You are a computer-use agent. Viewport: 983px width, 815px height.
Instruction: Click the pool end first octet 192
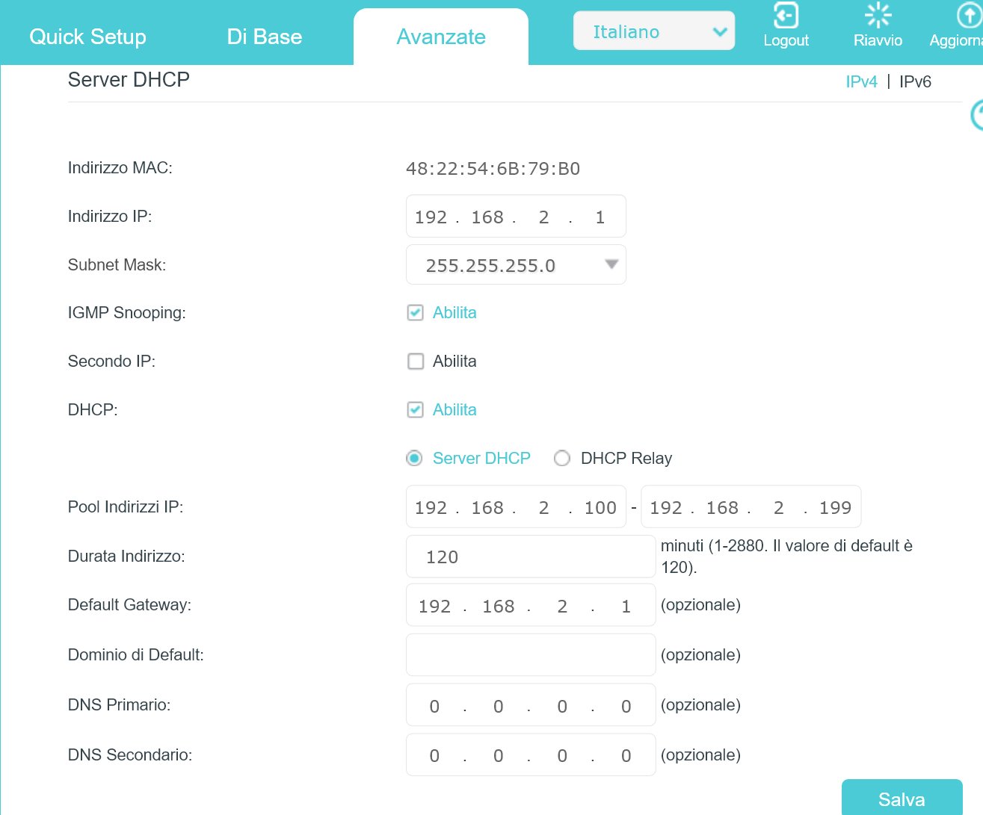point(665,508)
